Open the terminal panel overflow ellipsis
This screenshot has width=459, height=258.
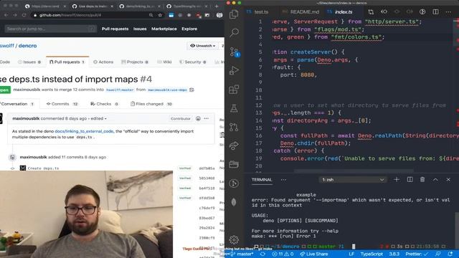(283, 180)
